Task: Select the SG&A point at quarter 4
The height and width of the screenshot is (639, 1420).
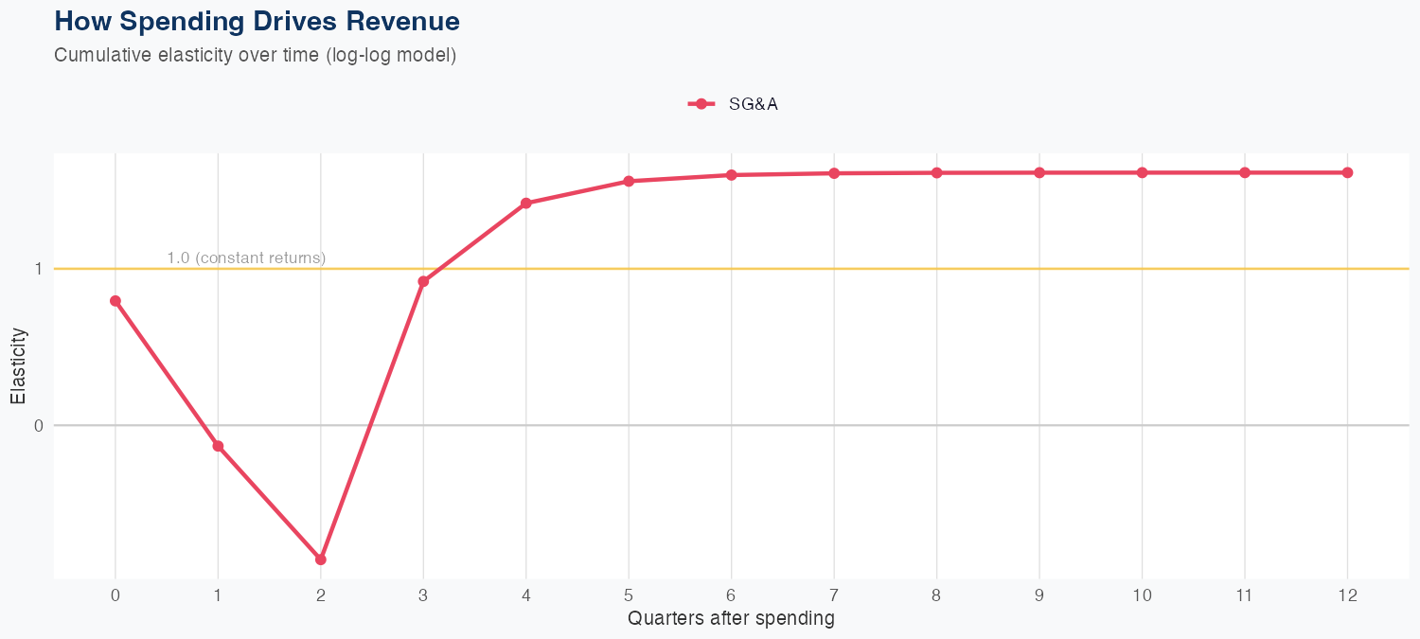Action: (526, 204)
